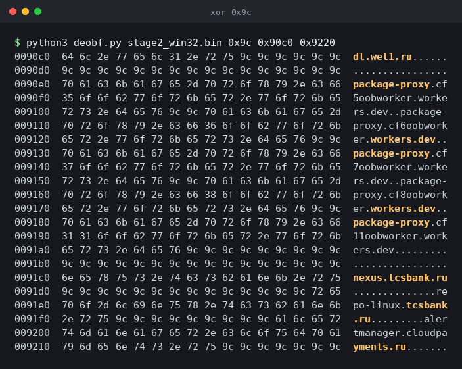
Task: Click the offset 0091e0
Action: (x=32, y=305)
